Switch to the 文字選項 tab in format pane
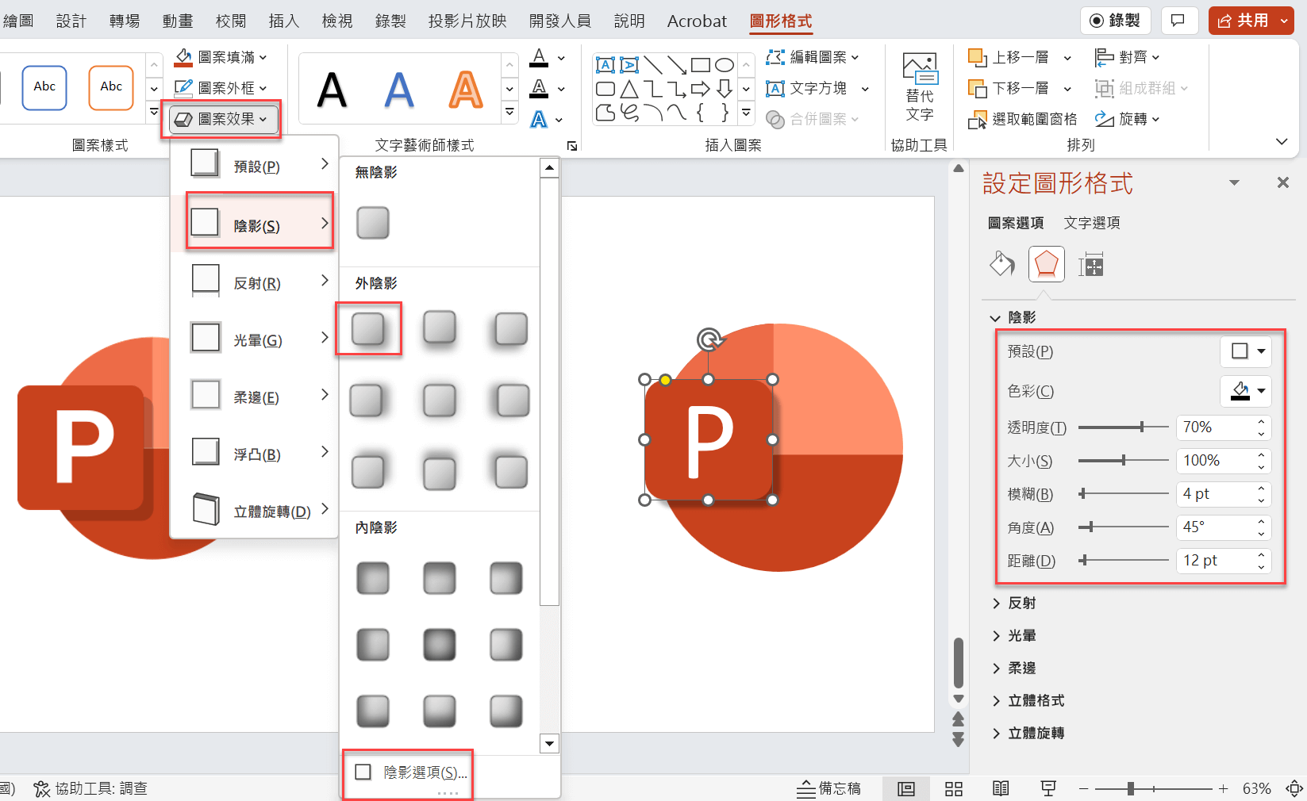This screenshot has width=1307, height=801. click(1092, 223)
